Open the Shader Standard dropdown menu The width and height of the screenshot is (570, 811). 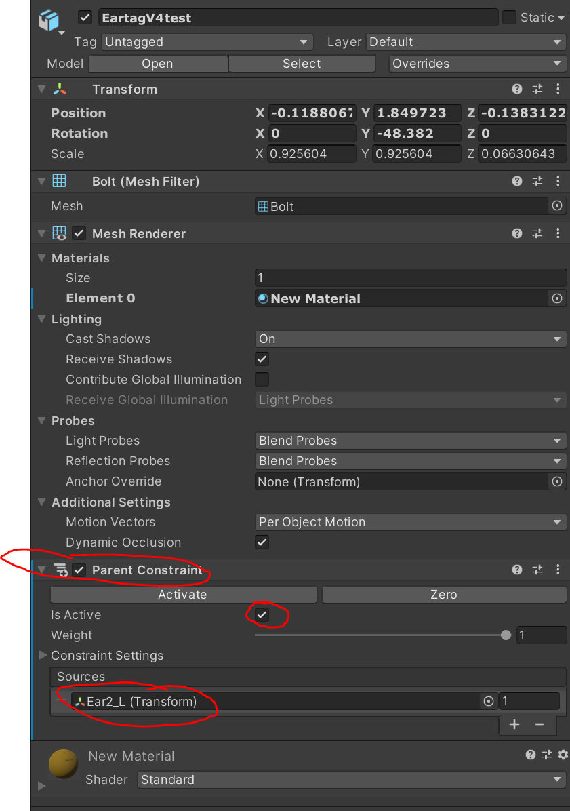tap(351, 780)
